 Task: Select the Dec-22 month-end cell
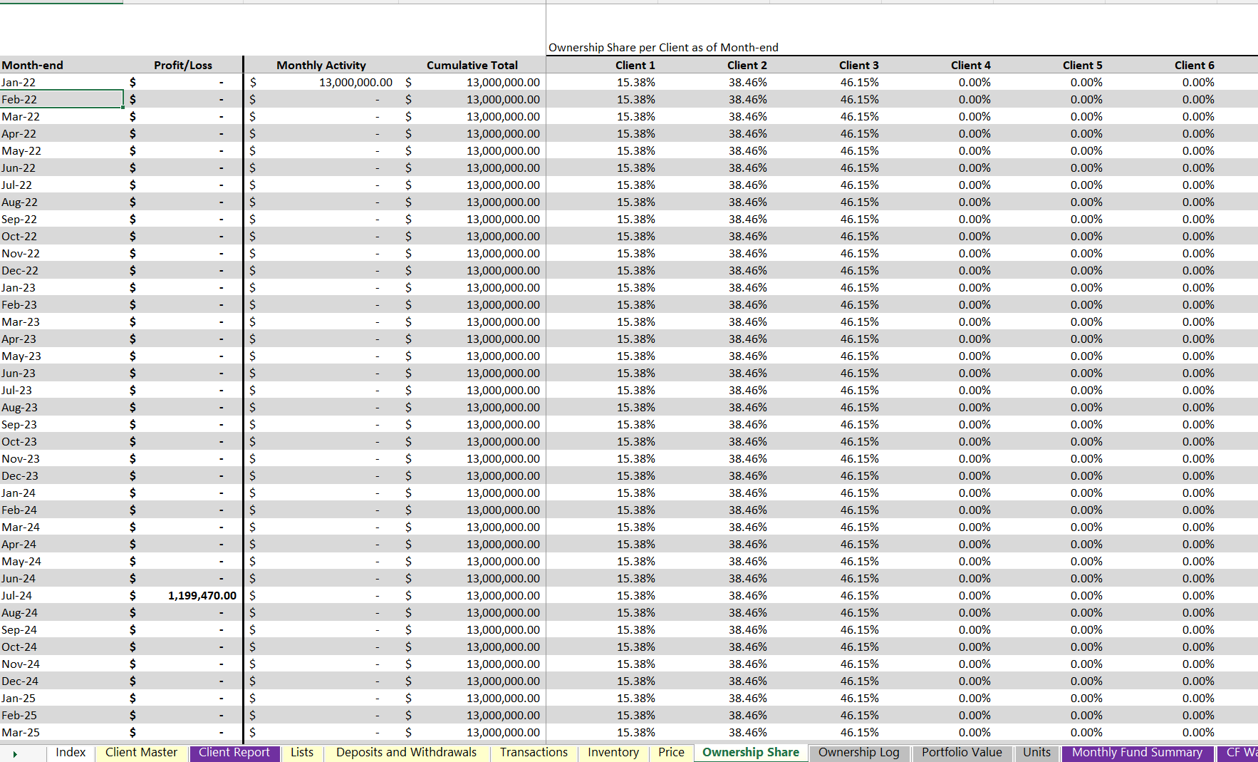[62, 270]
